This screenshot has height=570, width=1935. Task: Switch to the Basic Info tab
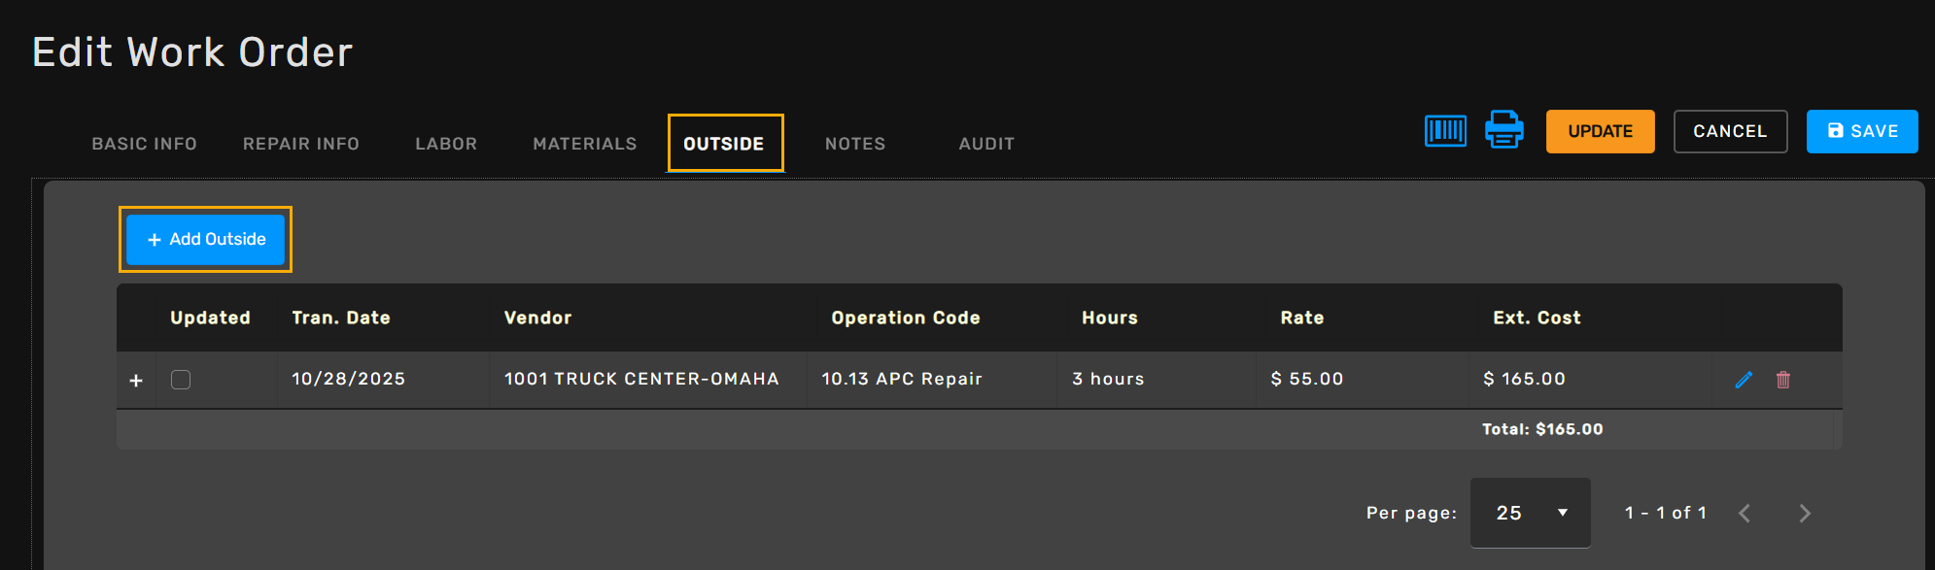[145, 144]
